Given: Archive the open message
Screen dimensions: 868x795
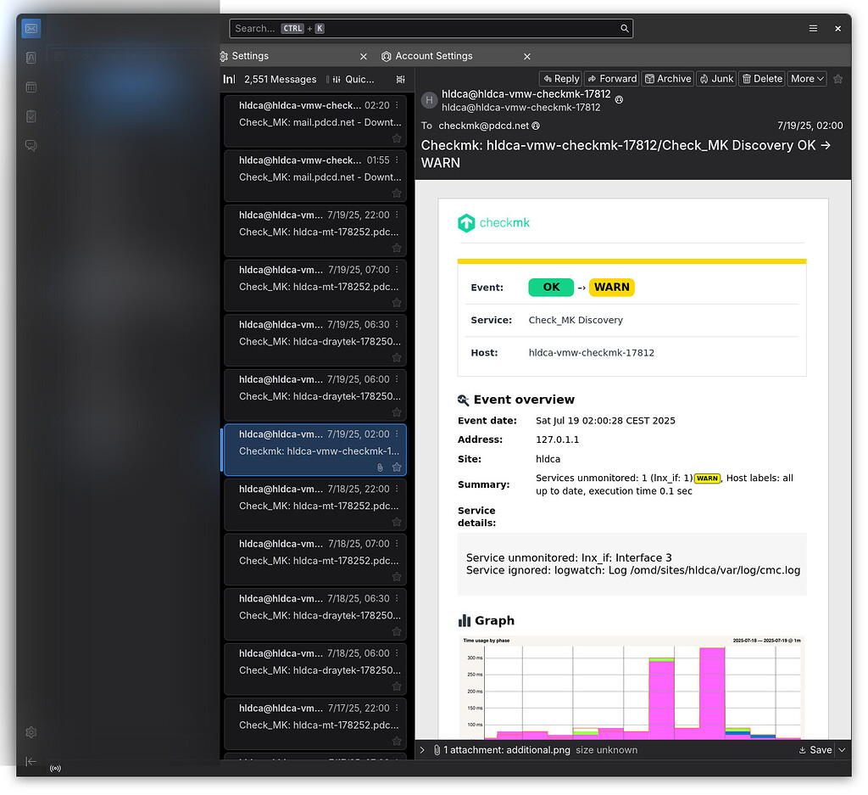Looking at the screenshot, I should (x=667, y=78).
